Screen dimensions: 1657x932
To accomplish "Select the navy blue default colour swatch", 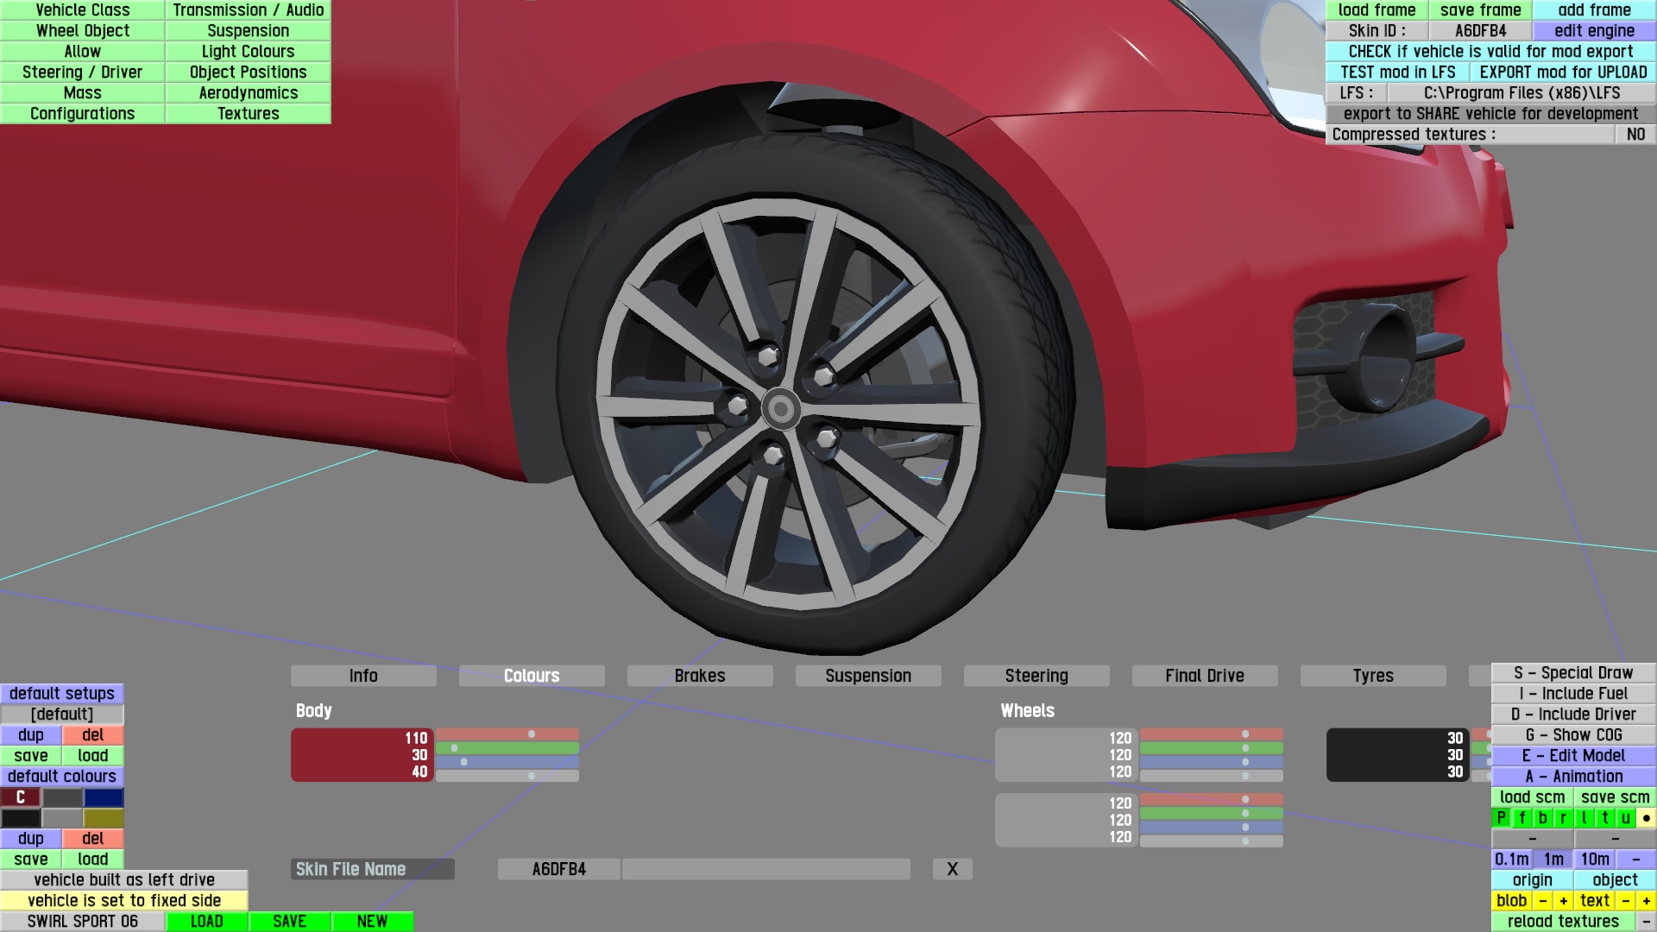I will [x=104, y=797].
